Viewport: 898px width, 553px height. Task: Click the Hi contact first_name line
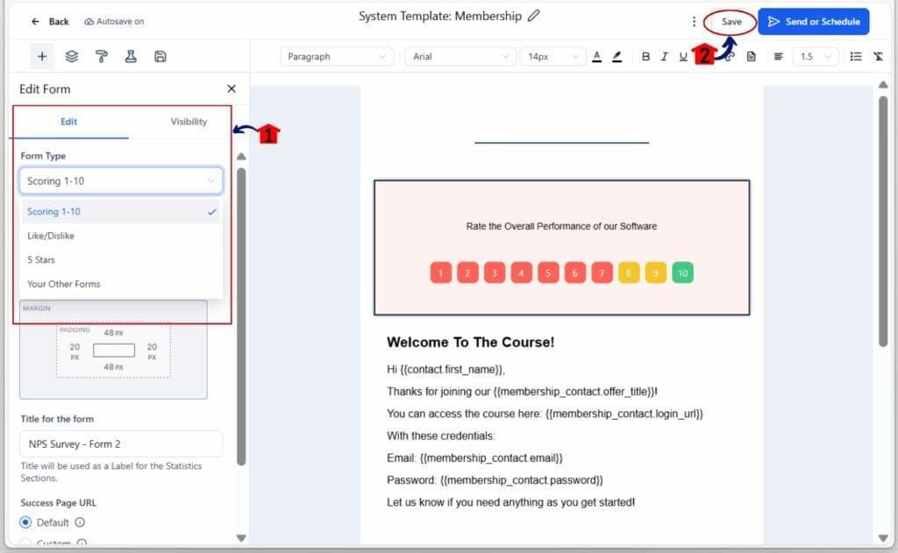(x=445, y=369)
